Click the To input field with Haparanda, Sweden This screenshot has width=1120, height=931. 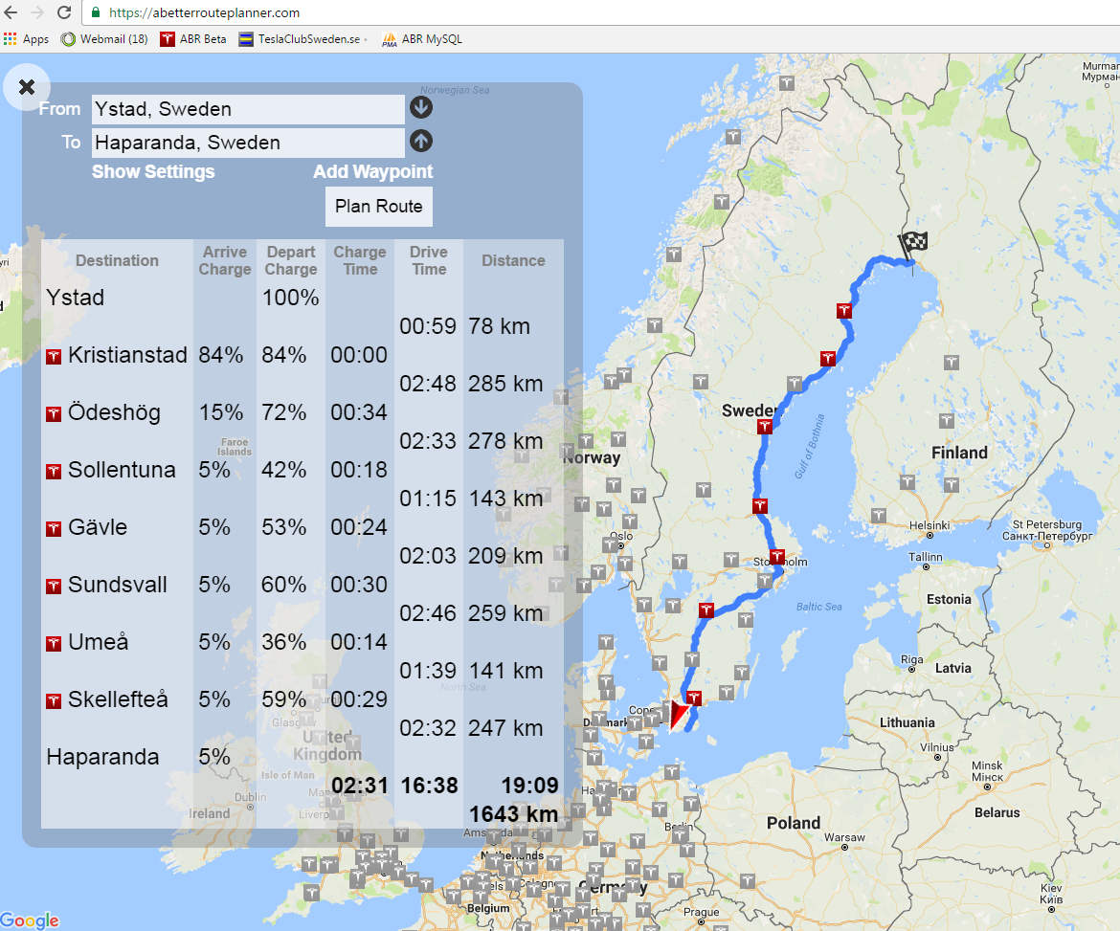[x=248, y=143]
